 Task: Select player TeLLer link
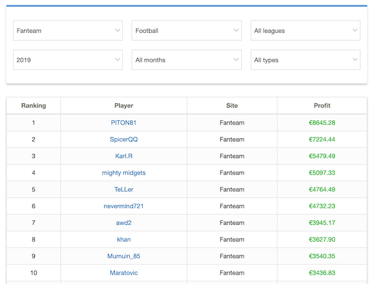123,189
